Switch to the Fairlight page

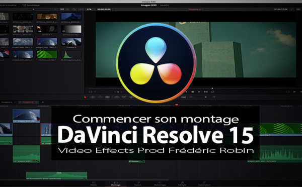tap(182, 183)
